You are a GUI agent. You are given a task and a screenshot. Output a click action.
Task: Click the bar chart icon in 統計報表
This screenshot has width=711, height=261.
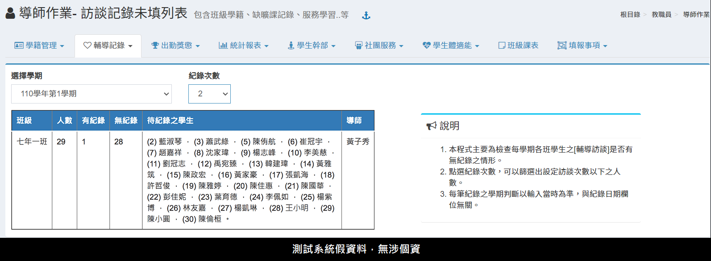point(223,46)
